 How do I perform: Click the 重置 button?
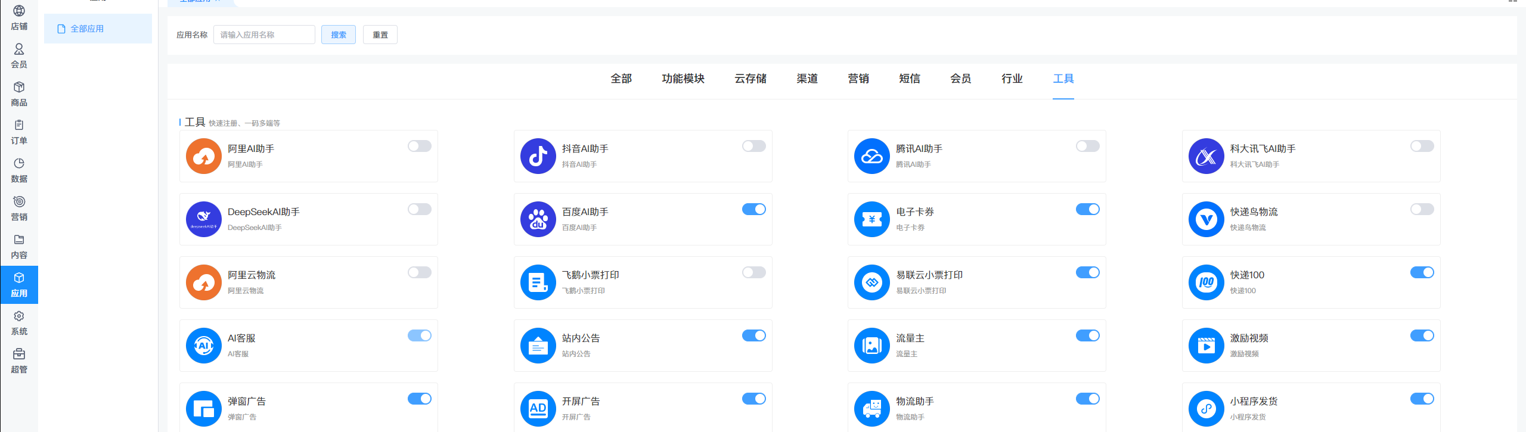click(x=380, y=35)
